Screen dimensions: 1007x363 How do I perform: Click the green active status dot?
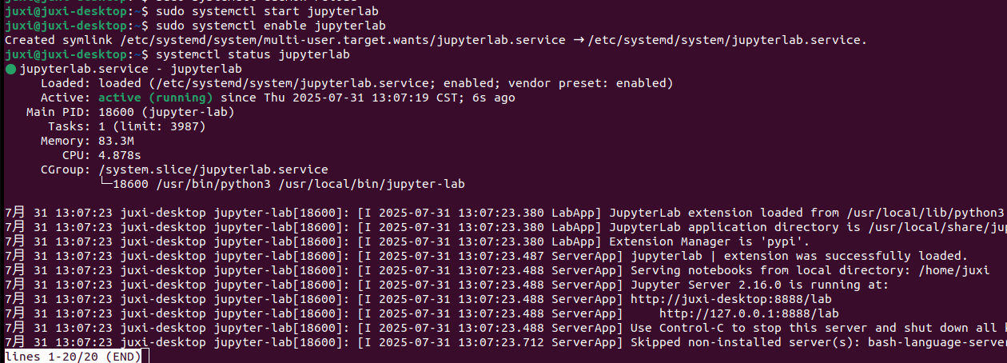click(x=10, y=70)
